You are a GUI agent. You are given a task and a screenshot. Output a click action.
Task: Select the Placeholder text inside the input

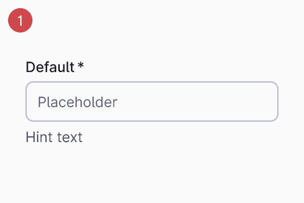tap(78, 103)
